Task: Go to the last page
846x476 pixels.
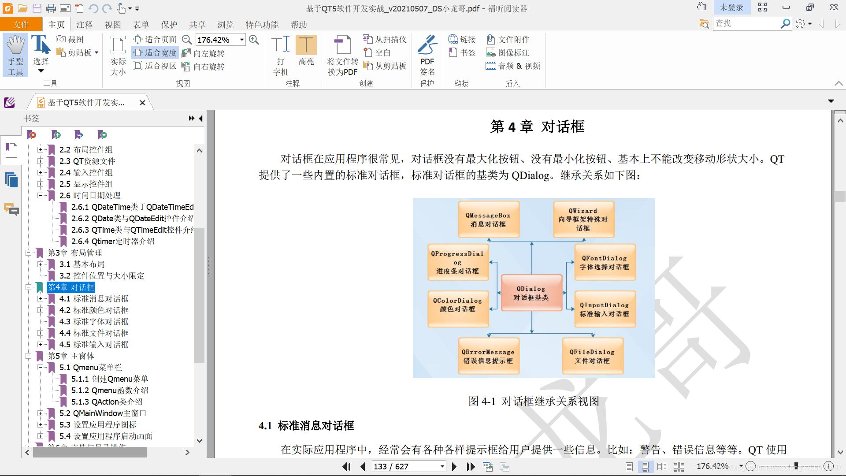Action: click(x=471, y=466)
